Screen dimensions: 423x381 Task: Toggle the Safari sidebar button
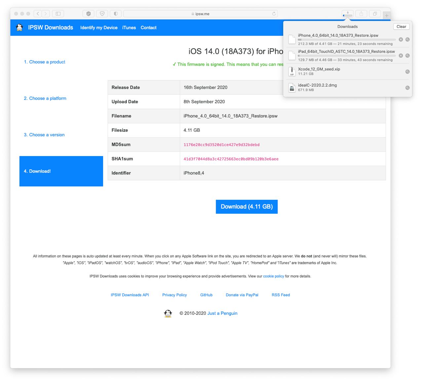point(58,14)
